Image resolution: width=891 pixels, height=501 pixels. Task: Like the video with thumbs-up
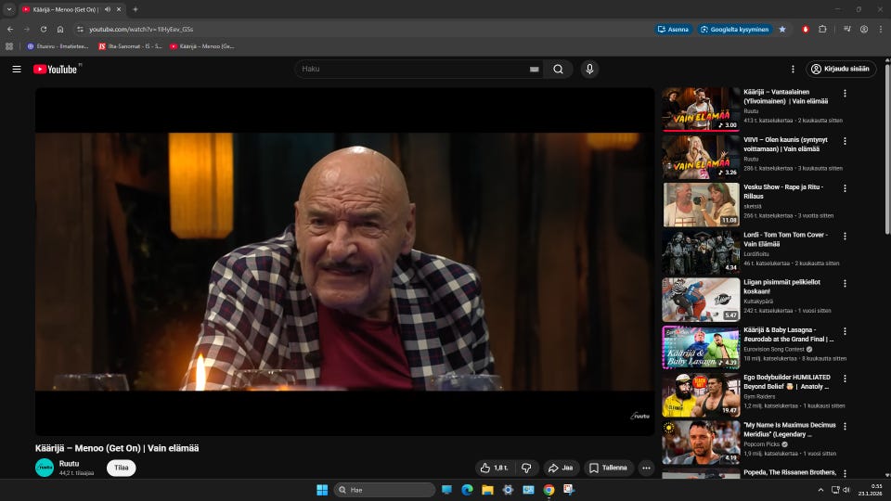[493, 468]
